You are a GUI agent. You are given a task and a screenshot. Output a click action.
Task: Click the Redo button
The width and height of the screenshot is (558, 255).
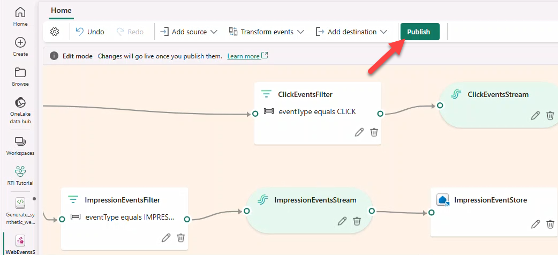pos(130,32)
